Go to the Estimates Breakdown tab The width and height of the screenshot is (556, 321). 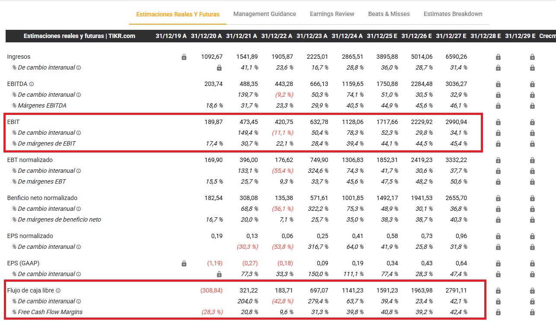coord(453,14)
